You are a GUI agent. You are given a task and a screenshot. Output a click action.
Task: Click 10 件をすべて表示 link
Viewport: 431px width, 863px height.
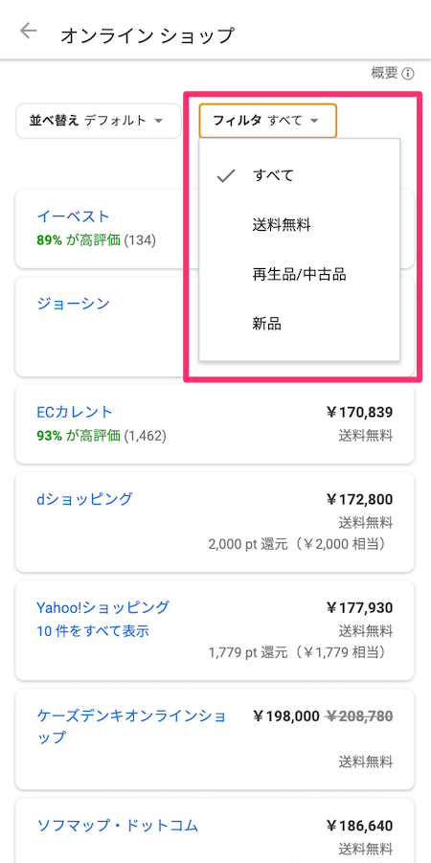(x=93, y=631)
